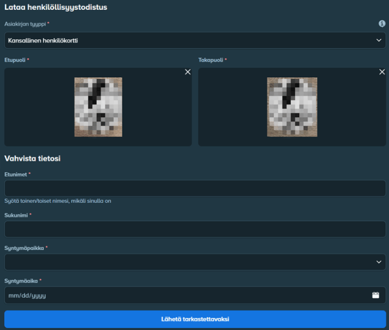The image size is (389, 330).
Task: Click the Takapuoli field label
Action: [211, 60]
